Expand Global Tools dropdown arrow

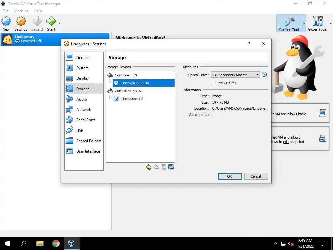(331, 23)
